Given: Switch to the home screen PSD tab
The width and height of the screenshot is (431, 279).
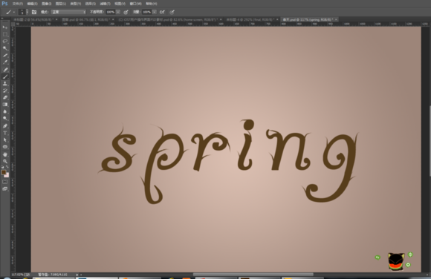Looking at the screenshot, I should (x=168, y=20).
